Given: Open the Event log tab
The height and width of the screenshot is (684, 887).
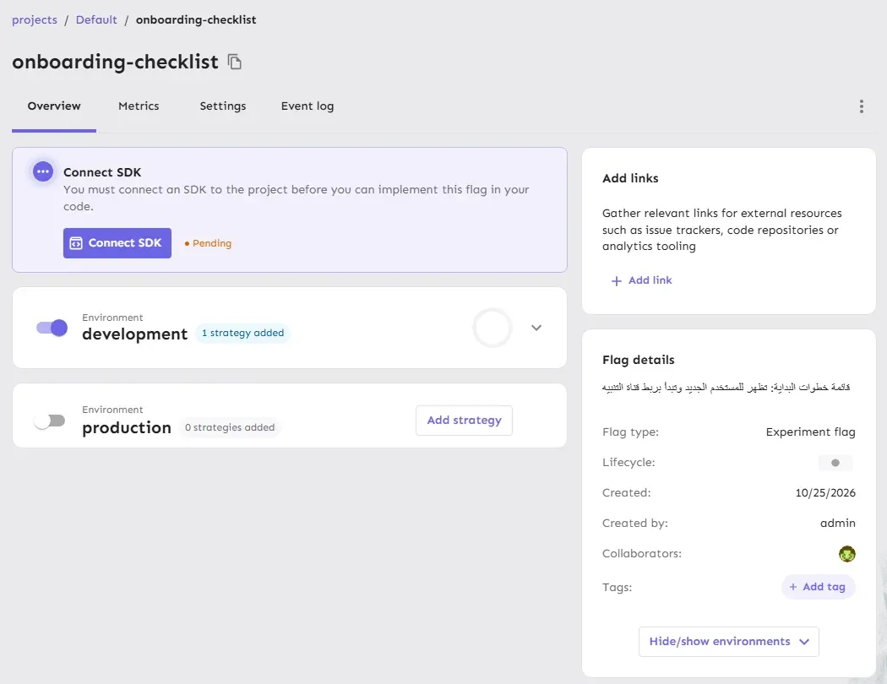Looking at the screenshot, I should click(307, 106).
